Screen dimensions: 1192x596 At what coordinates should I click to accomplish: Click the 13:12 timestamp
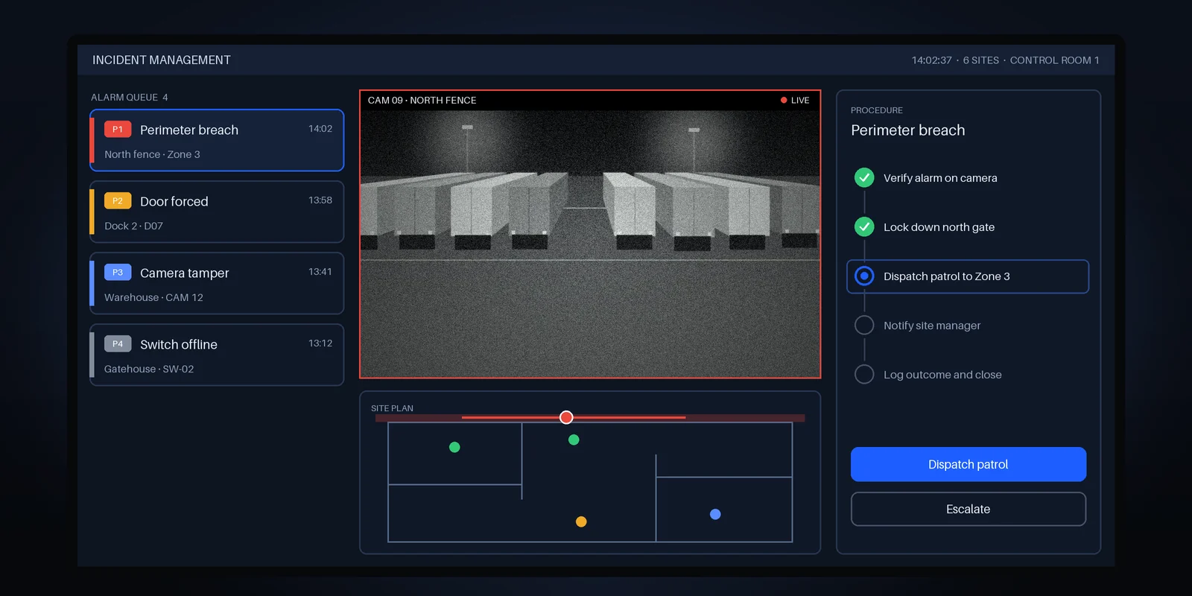pyautogui.click(x=320, y=343)
